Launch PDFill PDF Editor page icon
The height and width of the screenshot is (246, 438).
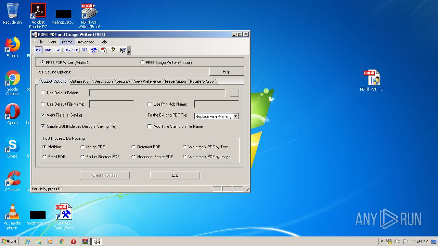click(x=104, y=50)
